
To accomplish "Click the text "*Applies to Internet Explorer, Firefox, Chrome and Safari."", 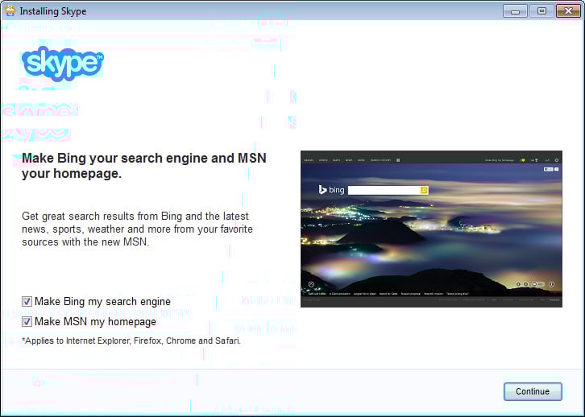I will 131,341.
